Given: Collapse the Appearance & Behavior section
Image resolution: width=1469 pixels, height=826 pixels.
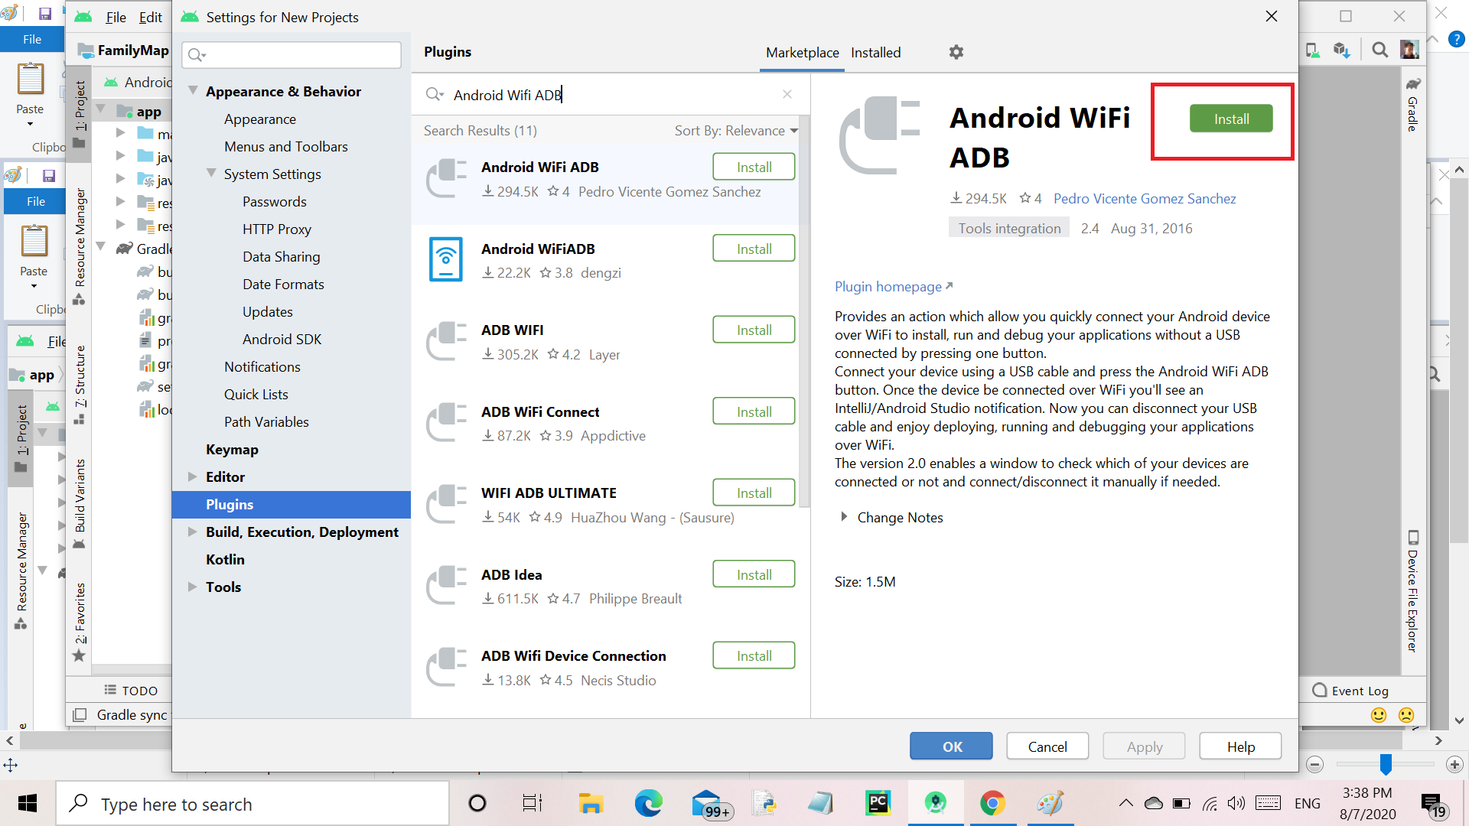Looking at the screenshot, I should (194, 91).
